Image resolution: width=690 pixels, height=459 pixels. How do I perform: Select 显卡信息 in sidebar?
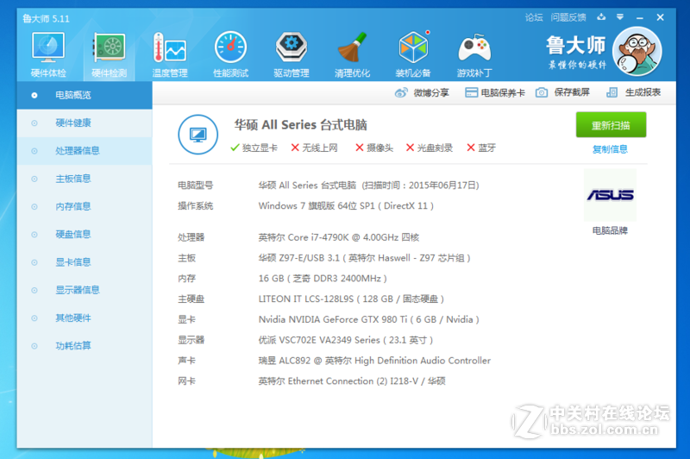(x=85, y=262)
